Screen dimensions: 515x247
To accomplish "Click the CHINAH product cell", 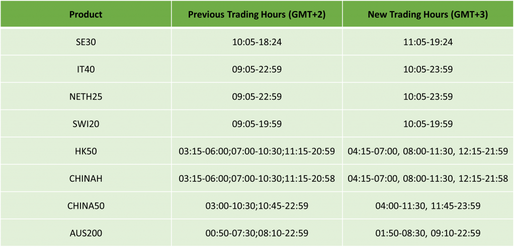I will pyautogui.click(x=85, y=178).
